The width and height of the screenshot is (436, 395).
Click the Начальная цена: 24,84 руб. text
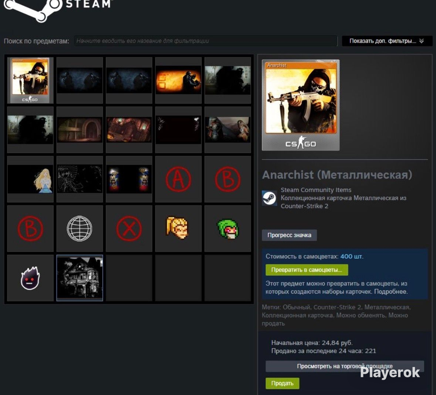point(312,343)
